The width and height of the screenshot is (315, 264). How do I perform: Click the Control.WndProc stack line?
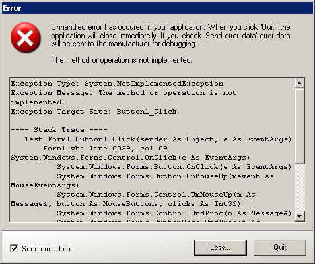coord(174,213)
